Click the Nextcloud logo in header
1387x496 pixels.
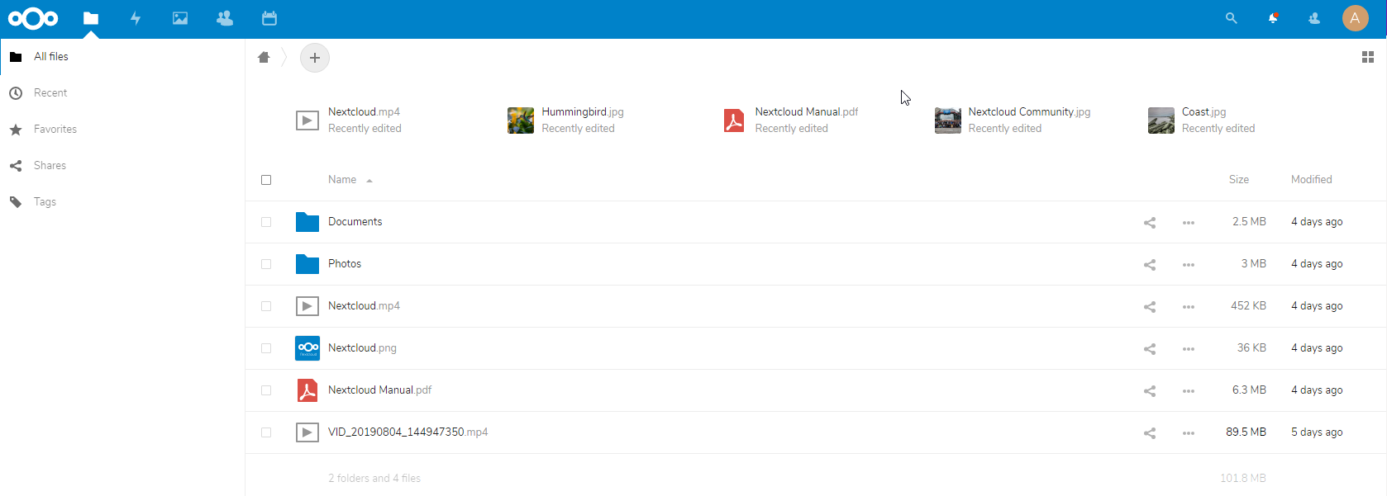click(33, 18)
